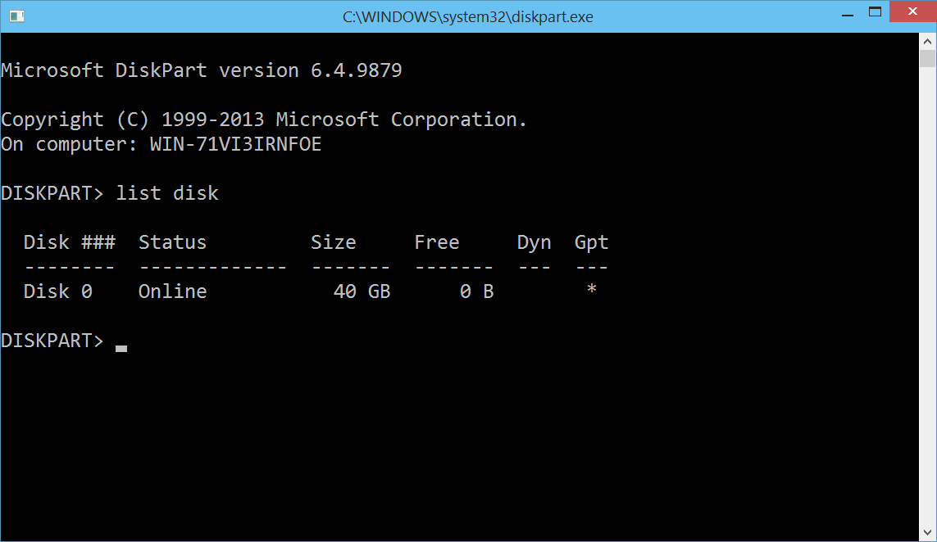
Task: Click the 0 B free space value
Action: coord(476,291)
